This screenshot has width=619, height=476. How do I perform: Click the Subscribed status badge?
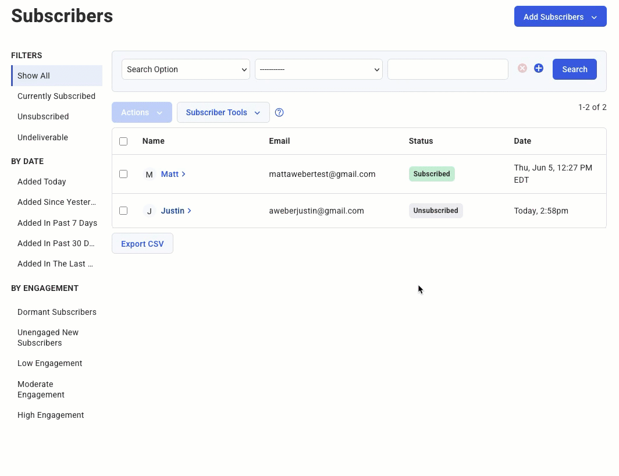click(432, 174)
